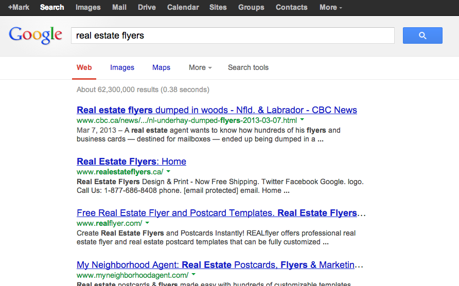The height and width of the screenshot is (286, 459).
Task: Open Drive in the top bar
Action: click(x=147, y=7)
